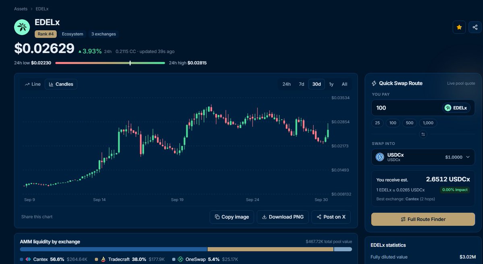Click the 24h high $0.02815 label
The image size is (483, 264).
click(x=188, y=63)
